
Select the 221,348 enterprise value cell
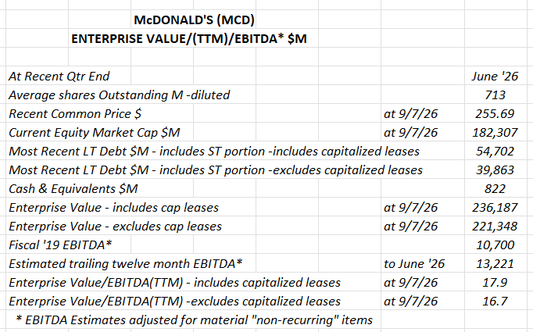495,226
